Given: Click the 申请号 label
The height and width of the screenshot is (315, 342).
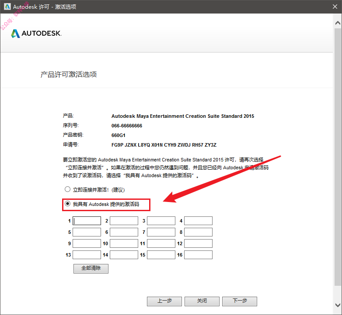Looking at the screenshot, I should 71,144.
